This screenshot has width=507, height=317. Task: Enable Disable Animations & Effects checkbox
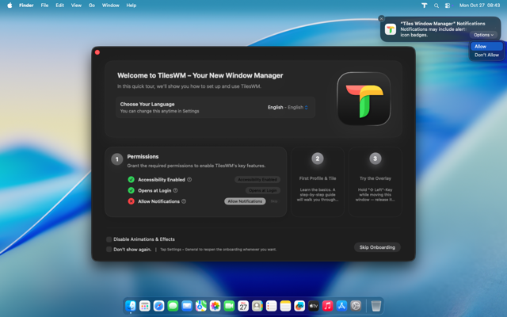109,239
